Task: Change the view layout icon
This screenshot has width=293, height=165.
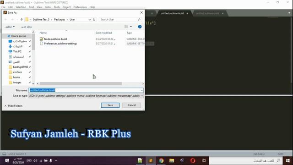Action: [x=126, y=27]
